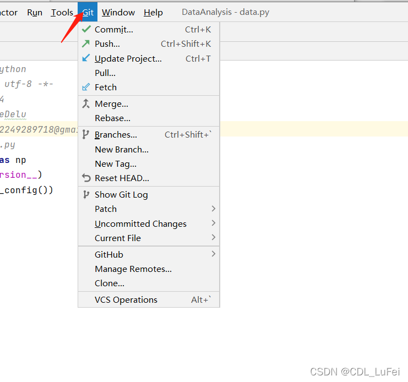
Task: Expand the Patch submenu arrow
Action: [x=214, y=209]
